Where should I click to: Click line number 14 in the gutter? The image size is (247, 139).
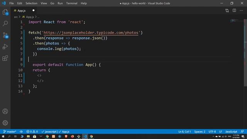[20, 91]
